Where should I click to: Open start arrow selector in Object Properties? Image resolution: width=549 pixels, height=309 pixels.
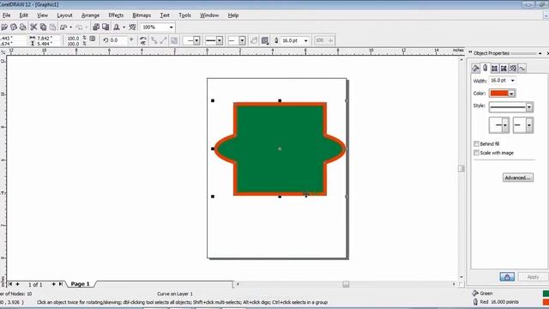505,125
